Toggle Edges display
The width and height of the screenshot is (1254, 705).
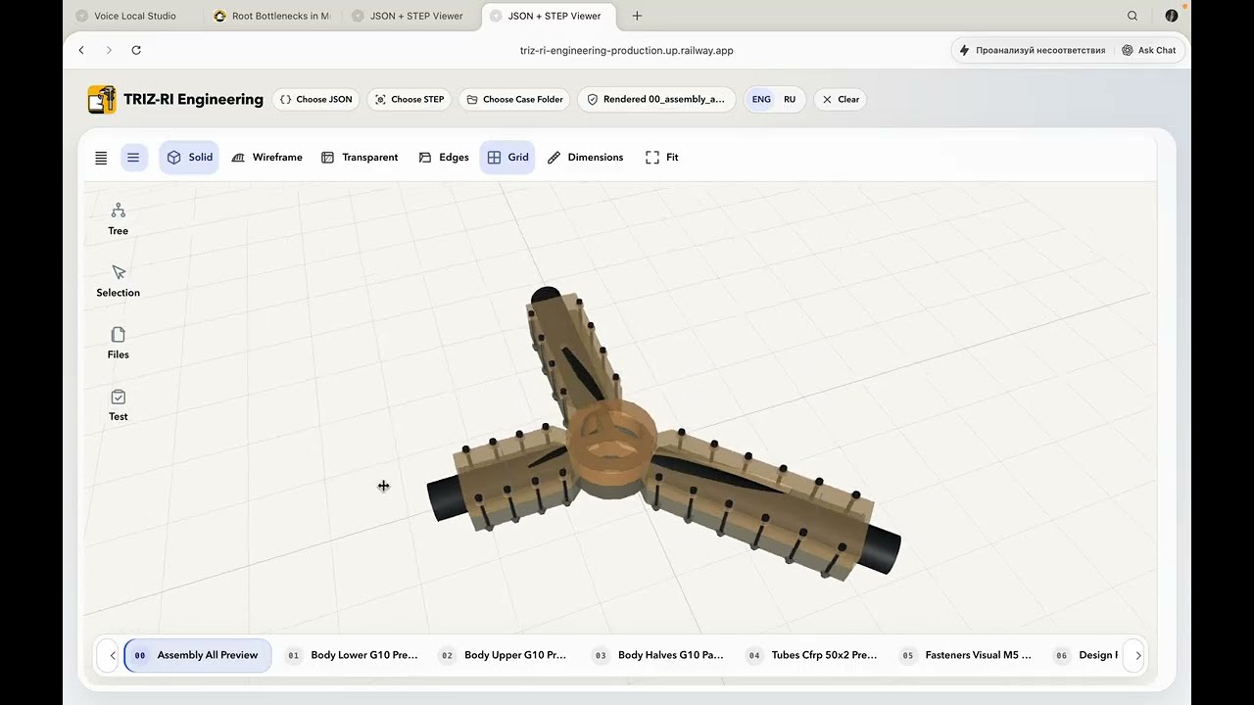tap(444, 157)
